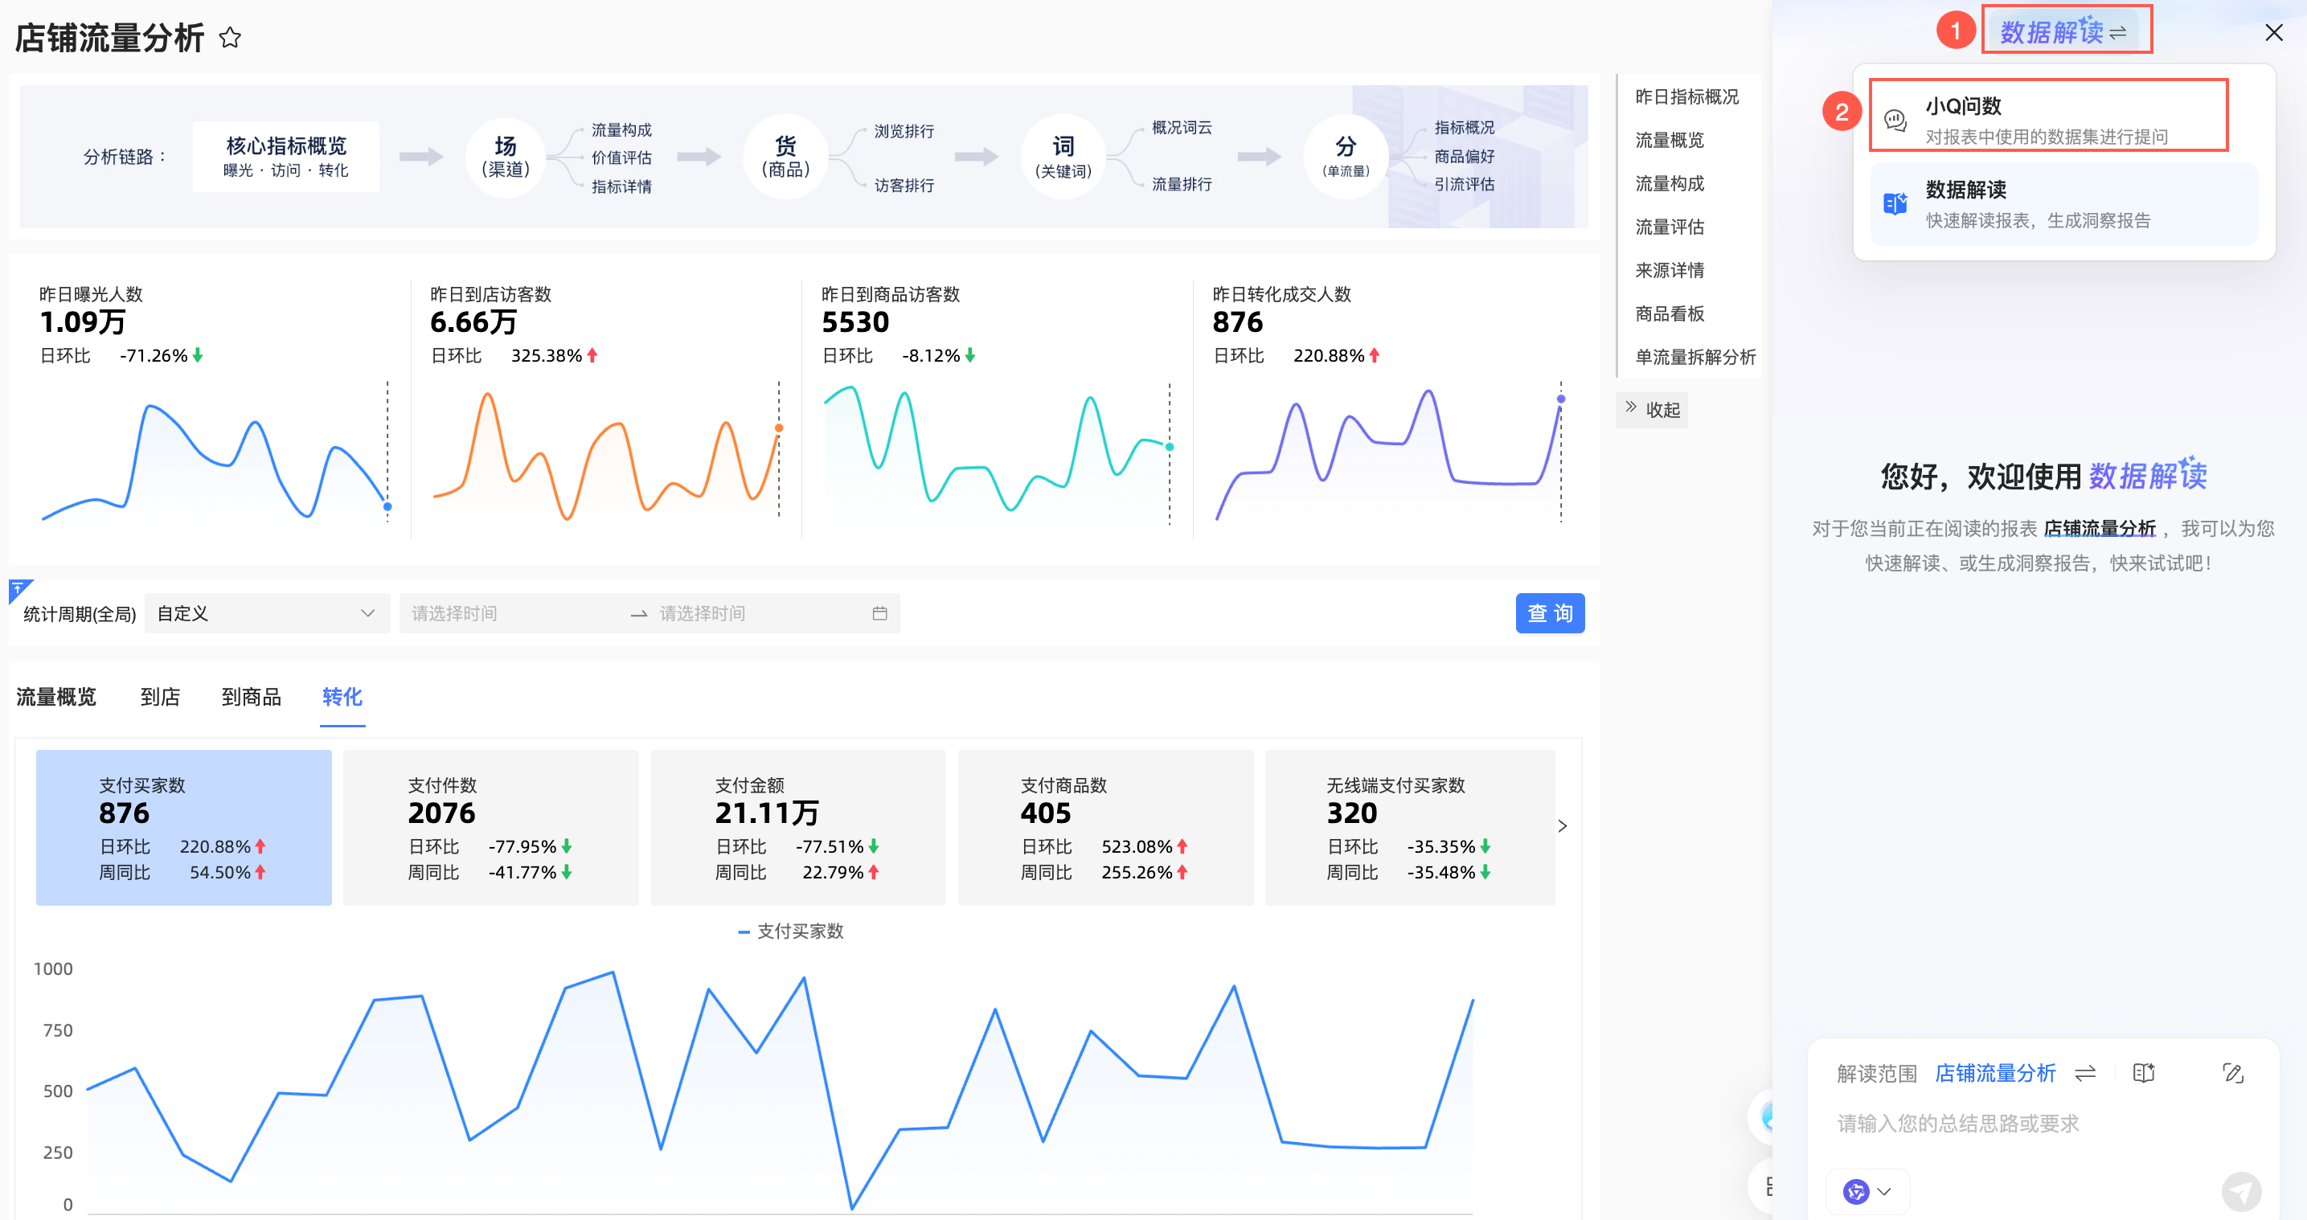Click the 词(关键词) circle node
Screen dimensions: 2307x1220
[1063, 157]
